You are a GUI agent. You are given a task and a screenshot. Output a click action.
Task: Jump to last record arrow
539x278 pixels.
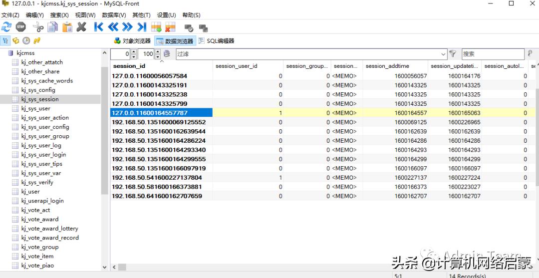(x=142, y=27)
